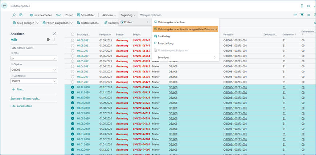This screenshot has height=155, width=316.
Task: Open the three-dot menu beside *Alle
Action: point(54,39)
